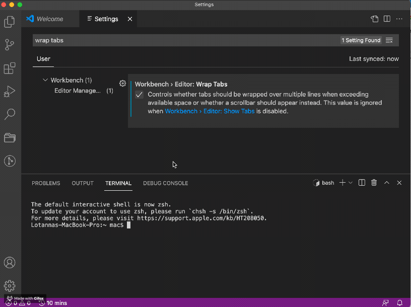Click the 10 mins timer status item
Viewport: 411px width, 307px height.
click(x=53, y=303)
